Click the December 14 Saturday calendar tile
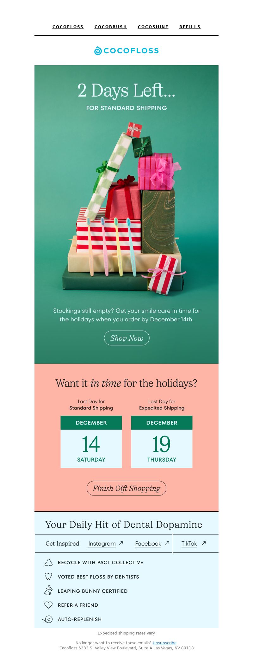Screen dimensions: 253x669 [x=91, y=442]
